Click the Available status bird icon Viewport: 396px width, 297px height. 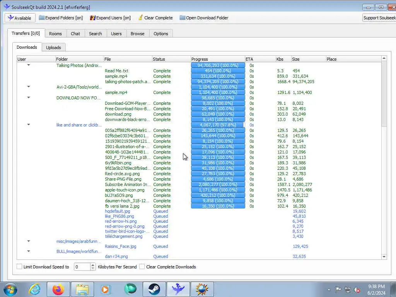10,18
